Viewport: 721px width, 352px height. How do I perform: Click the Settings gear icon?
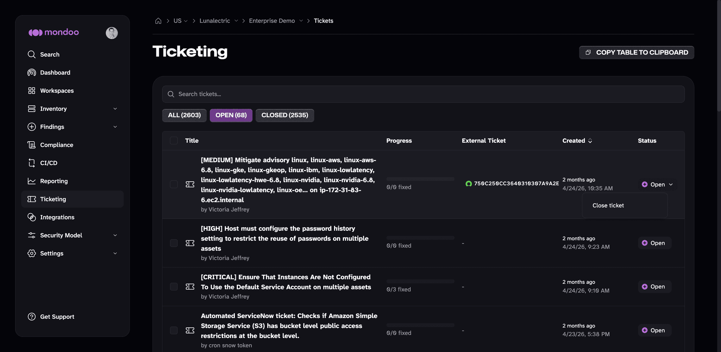coord(32,253)
